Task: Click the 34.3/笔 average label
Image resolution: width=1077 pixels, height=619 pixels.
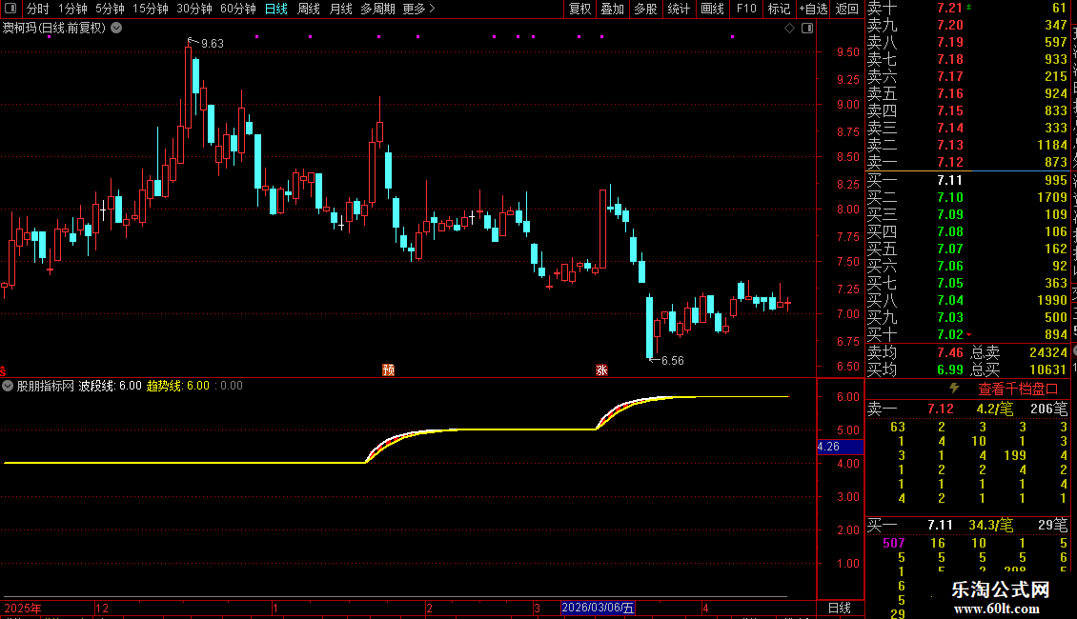Action: coord(990,525)
